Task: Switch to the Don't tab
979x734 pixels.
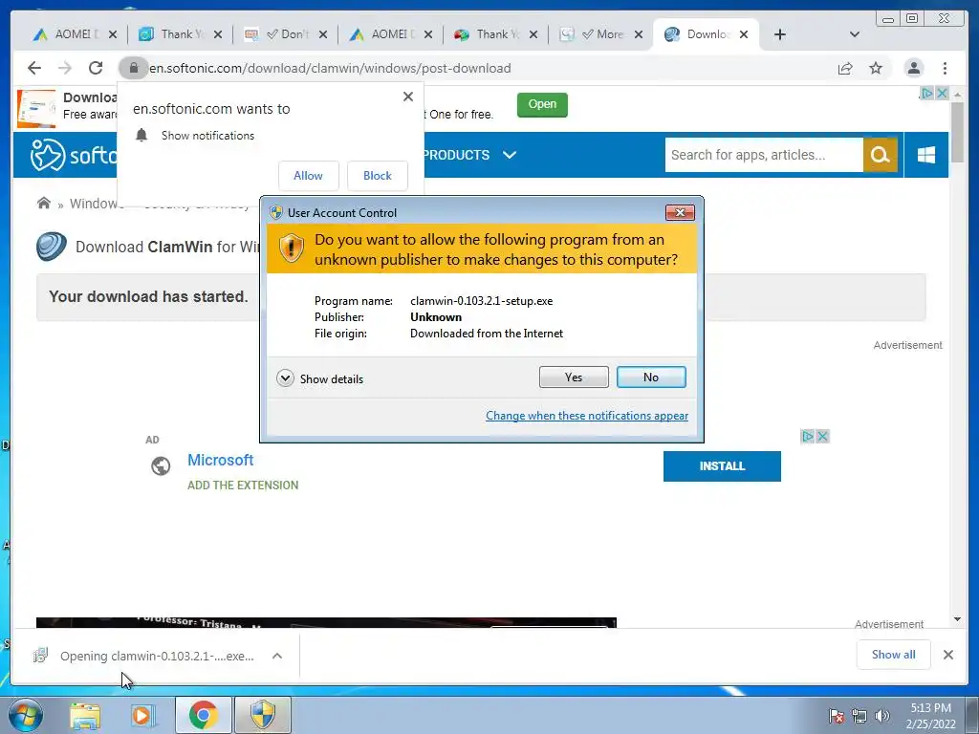Action: click(x=281, y=34)
